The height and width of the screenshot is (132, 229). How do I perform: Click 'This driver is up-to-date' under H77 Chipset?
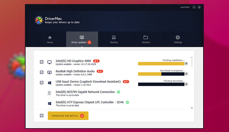tap(67, 106)
